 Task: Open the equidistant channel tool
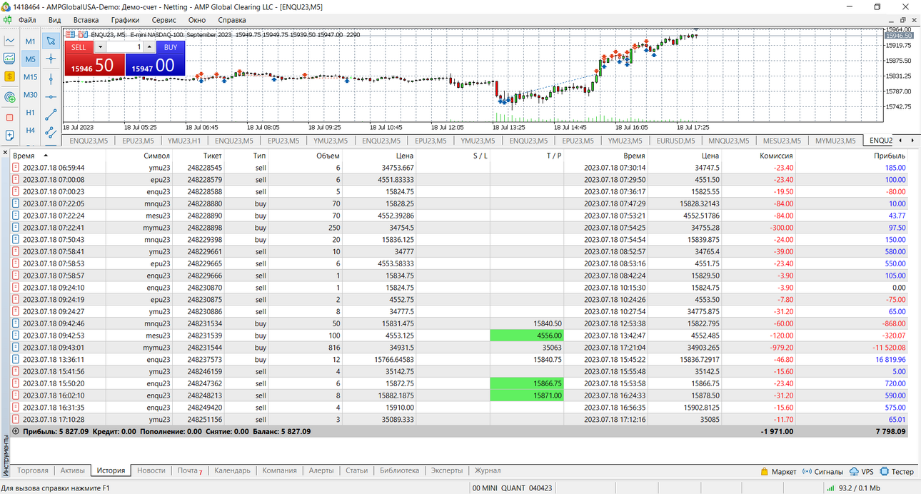tap(51, 131)
